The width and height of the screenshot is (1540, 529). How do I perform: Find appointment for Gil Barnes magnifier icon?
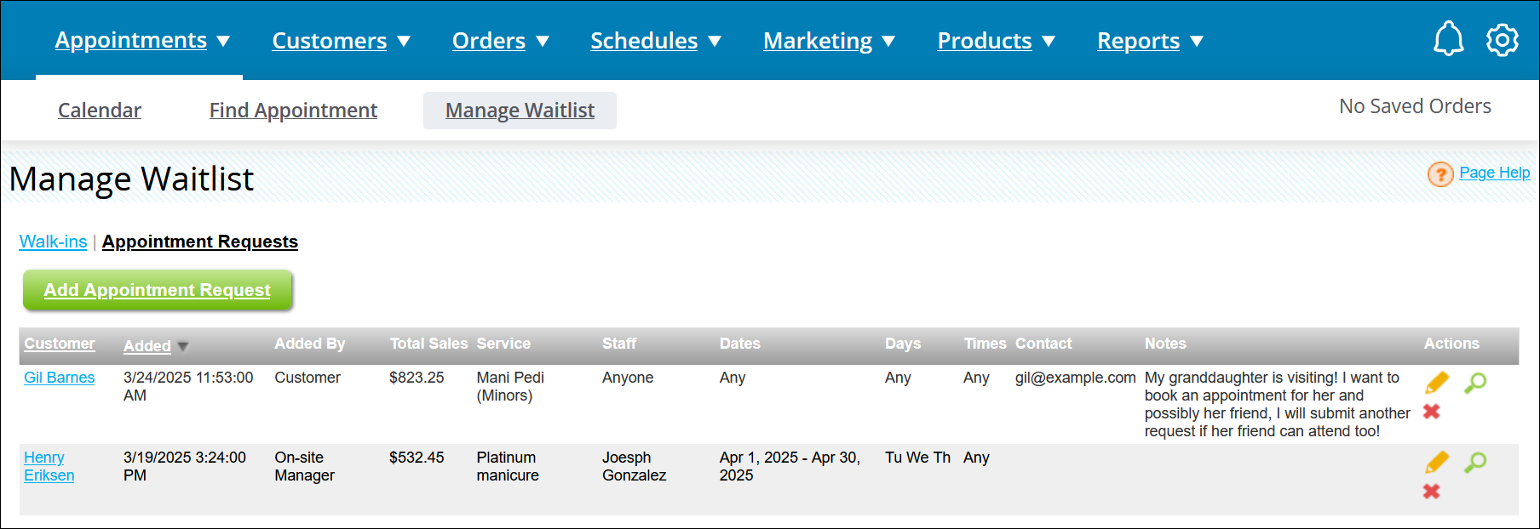pos(1475,383)
